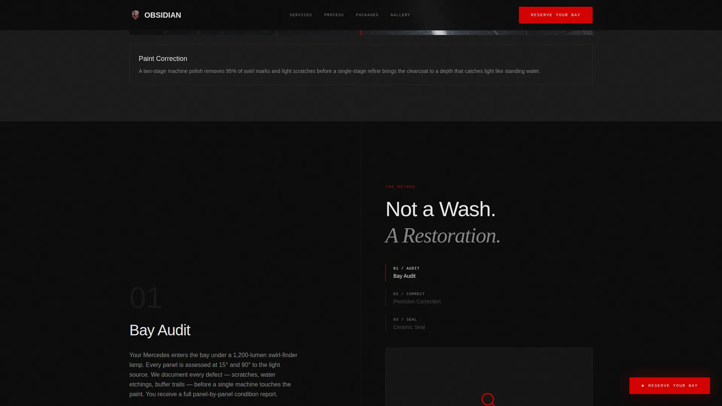Viewport: 722px width, 406px height.
Task: Open the Services nav item
Action: click(301, 15)
